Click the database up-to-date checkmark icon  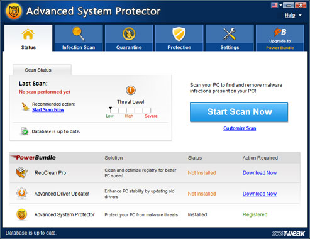(25, 131)
